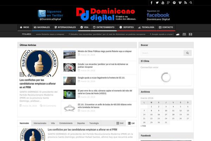
Task: Open the Pinterest icon in top bar
Action: point(174,3)
